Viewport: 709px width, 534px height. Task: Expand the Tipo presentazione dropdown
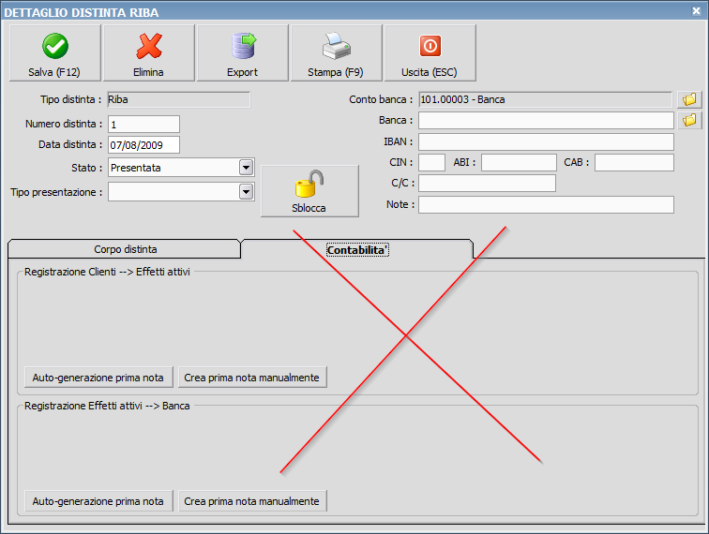point(246,192)
